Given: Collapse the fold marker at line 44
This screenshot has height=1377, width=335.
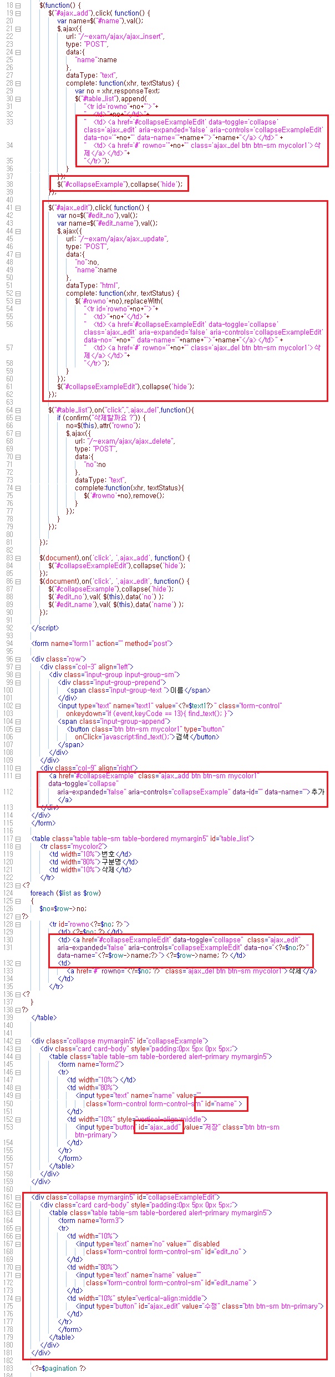Looking at the screenshot, I should coord(18,231).
